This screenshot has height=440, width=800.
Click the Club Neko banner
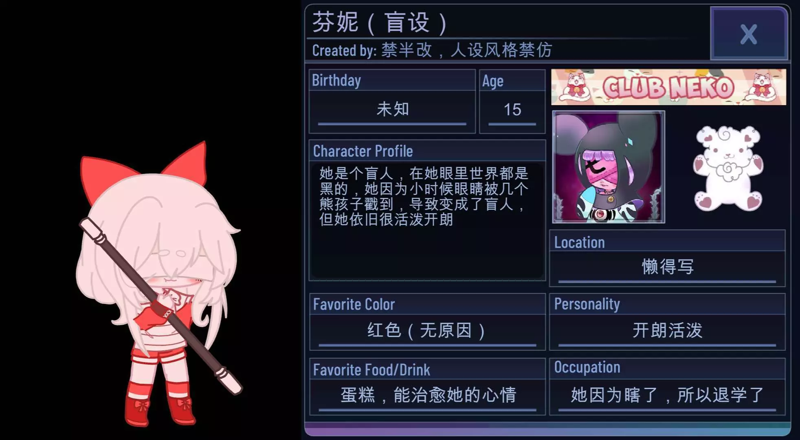(x=668, y=87)
